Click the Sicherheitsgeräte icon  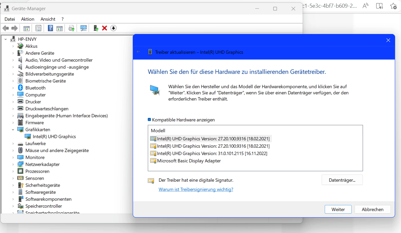tap(20, 185)
